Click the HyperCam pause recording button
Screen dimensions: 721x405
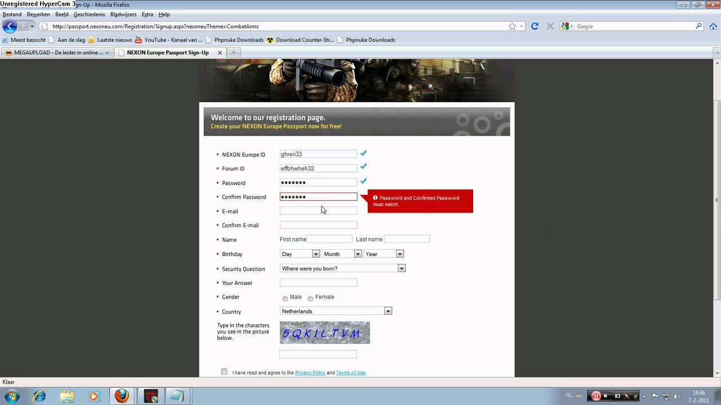596,395
